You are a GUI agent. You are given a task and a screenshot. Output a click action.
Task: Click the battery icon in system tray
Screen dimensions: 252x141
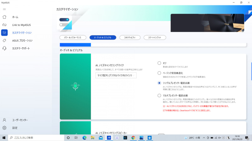pos(212,138)
